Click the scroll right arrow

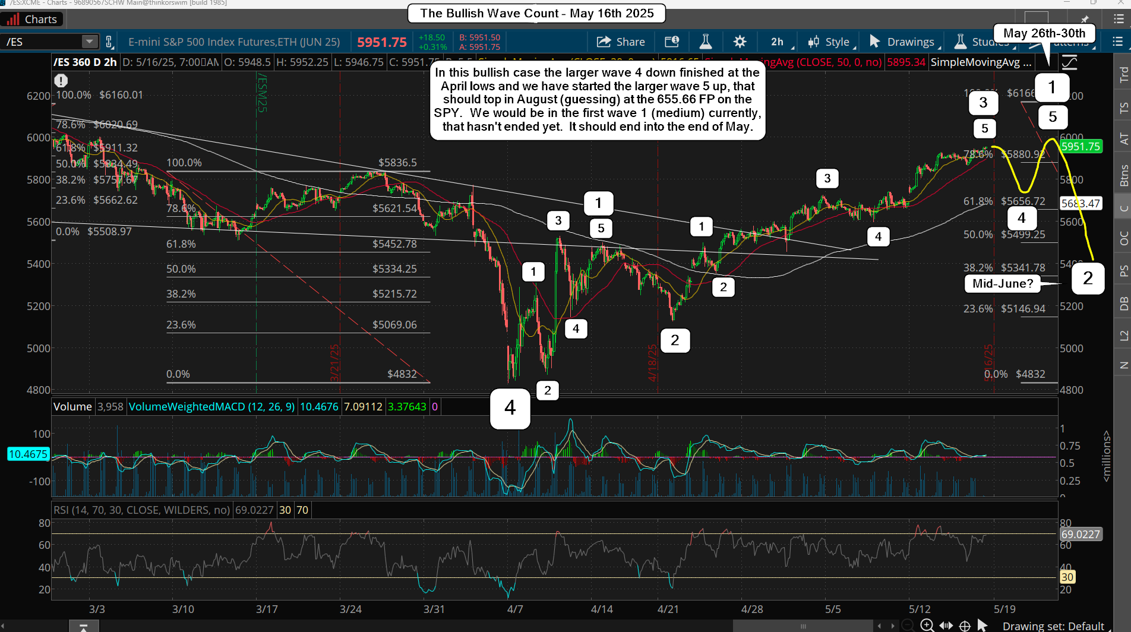coord(892,626)
